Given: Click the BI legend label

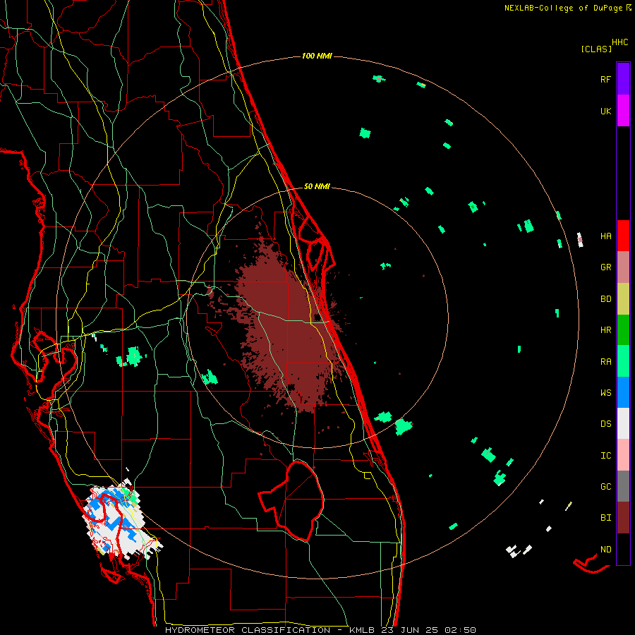Looking at the screenshot, I should pos(605,518).
